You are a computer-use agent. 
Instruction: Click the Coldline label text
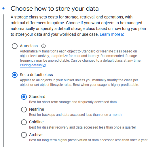(x=36, y=122)
